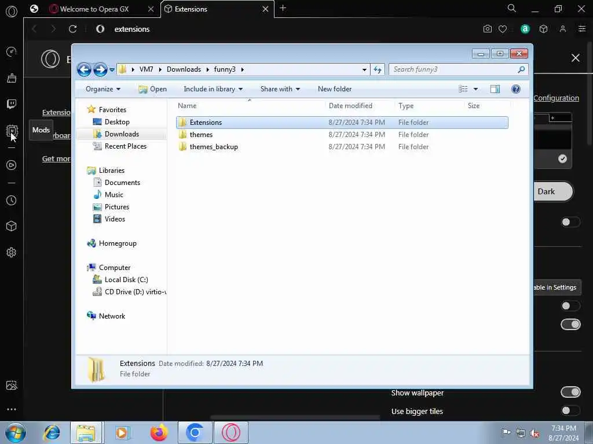
Task: Open the address bar history dropdown
Action: (364, 70)
